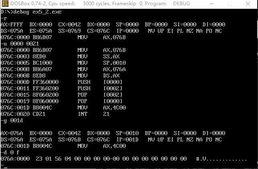258x169 pixels.
Task: Select the CX=0042 value in first dump
Action: (x=69, y=24)
